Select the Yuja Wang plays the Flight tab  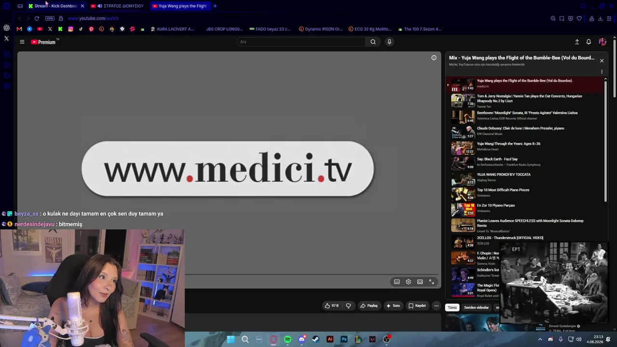[x=179, y=6]
